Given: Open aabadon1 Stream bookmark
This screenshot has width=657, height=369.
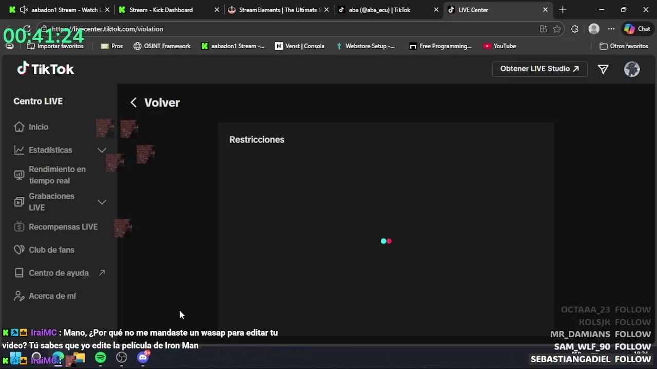Looking at the screenshot, I should [x=233, y=46].
